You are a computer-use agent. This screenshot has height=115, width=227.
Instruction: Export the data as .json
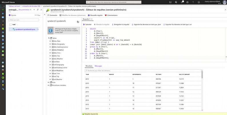tap(146, 24)
